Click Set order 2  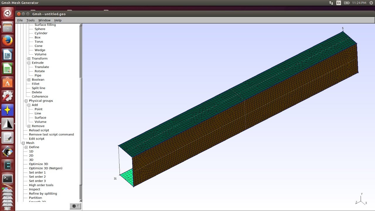pos(37,177)
